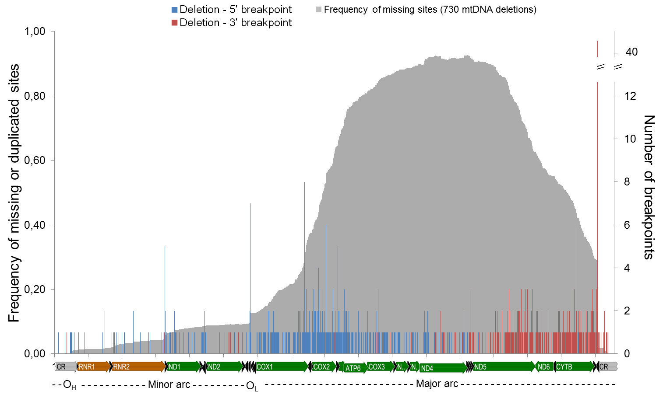Click the RNR1 gene arrow

(93, 367)
